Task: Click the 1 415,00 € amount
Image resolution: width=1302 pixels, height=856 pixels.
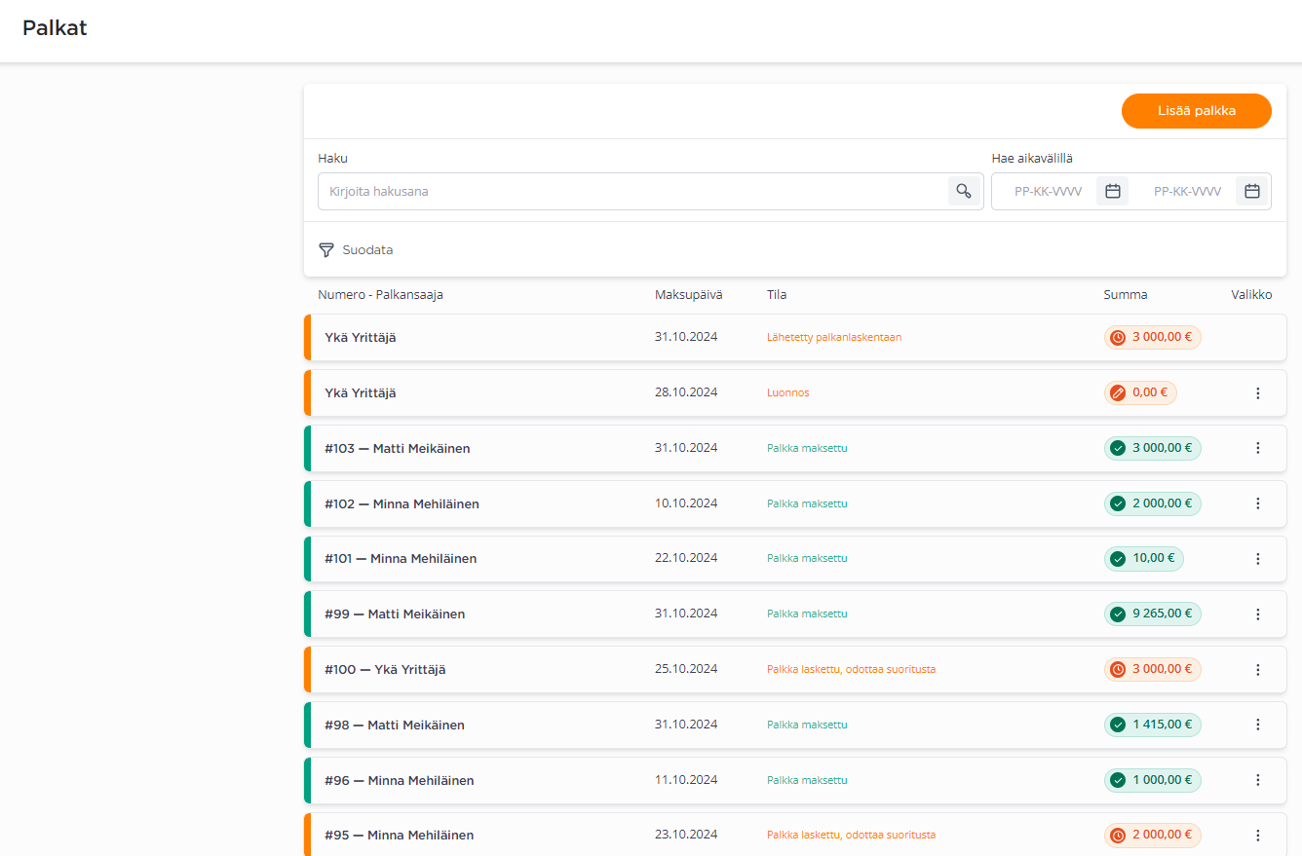Action: [x=1162, y=725]
